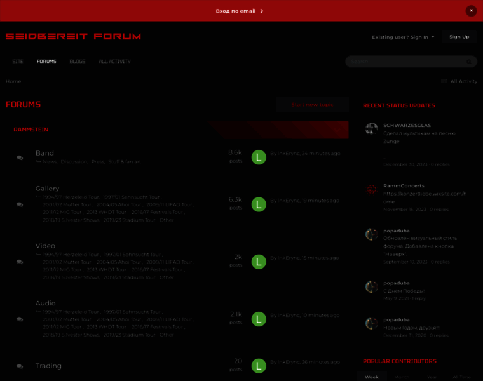This screenshot has height=381, width=483.
Task: Click the Seidbereit Forum logo
Action: 73,36
